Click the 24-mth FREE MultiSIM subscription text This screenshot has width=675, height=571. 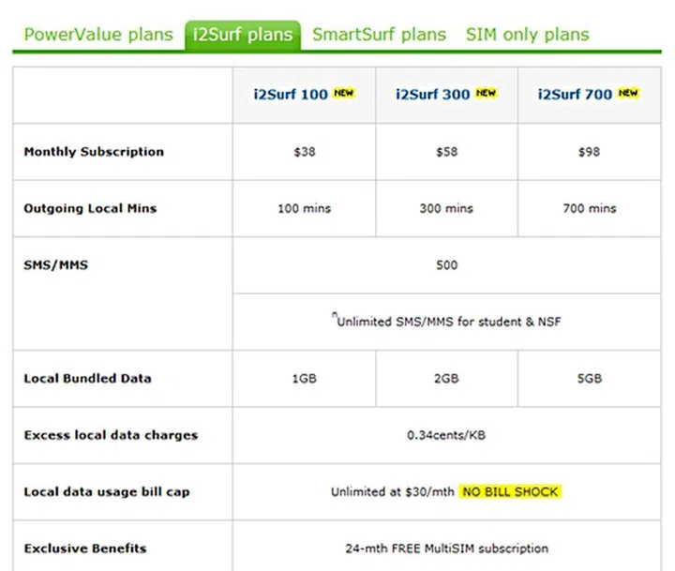point(447,548)
